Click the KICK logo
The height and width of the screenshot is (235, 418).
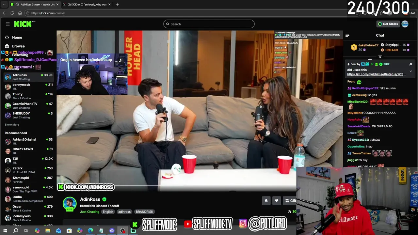pyautogui.click(x=24, y=24)
